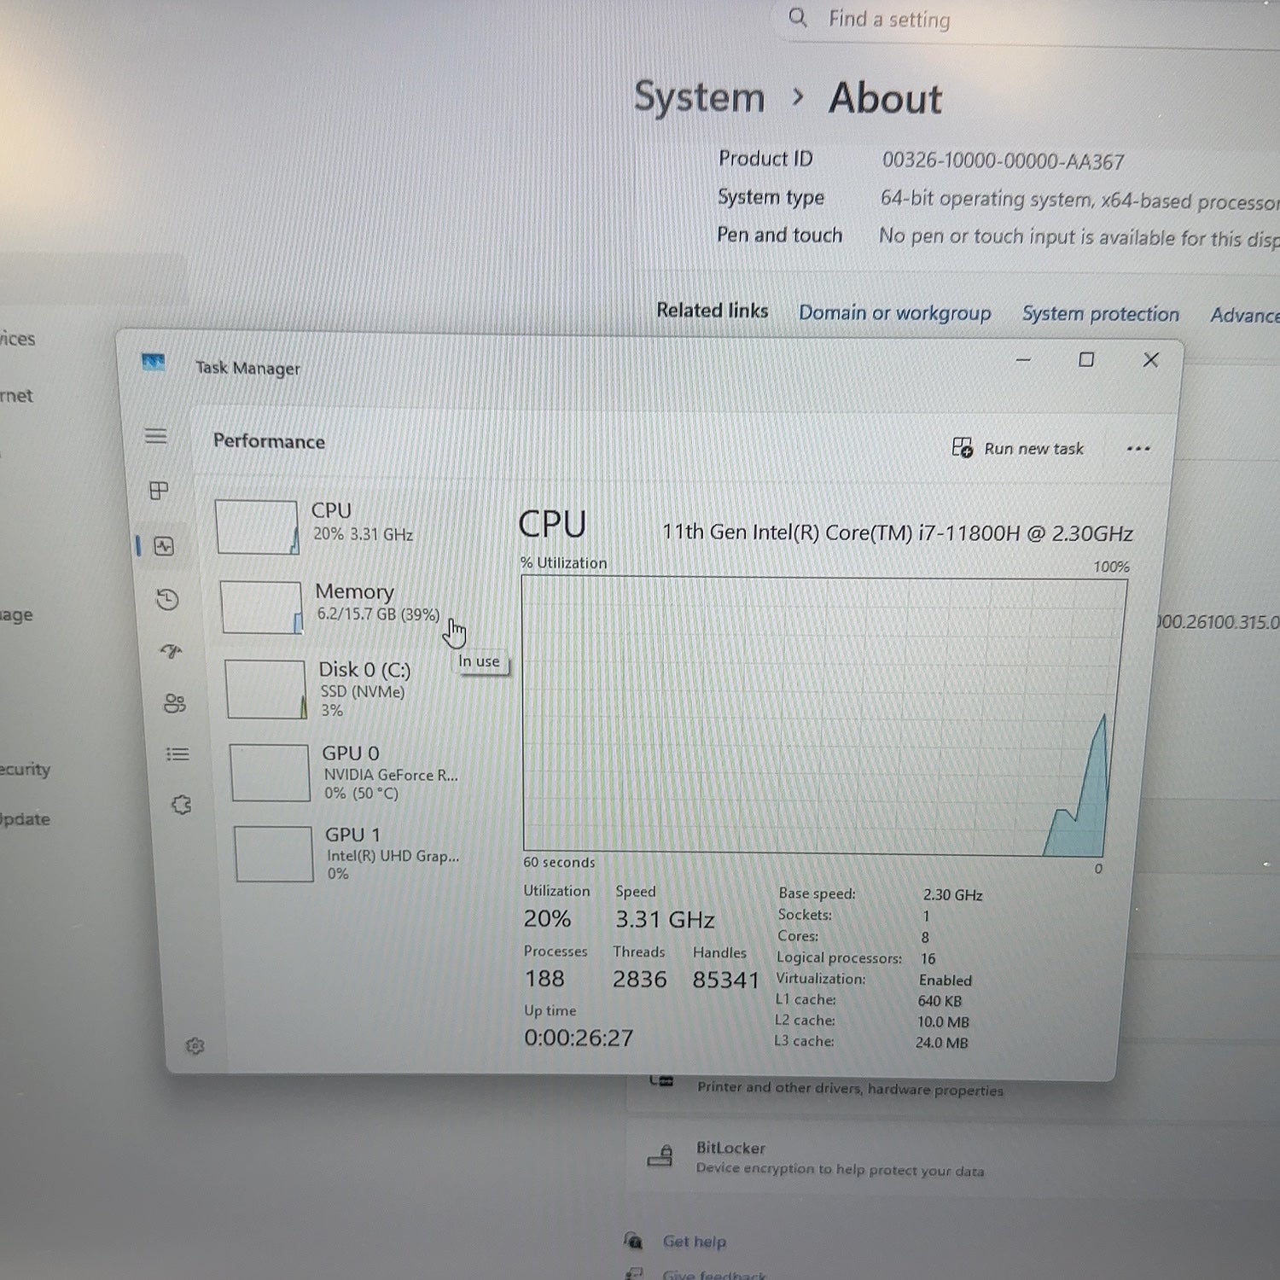1280x1280 pixels.
Task: Open the three-dot more options menu
Action: (x=1138, y=449)
